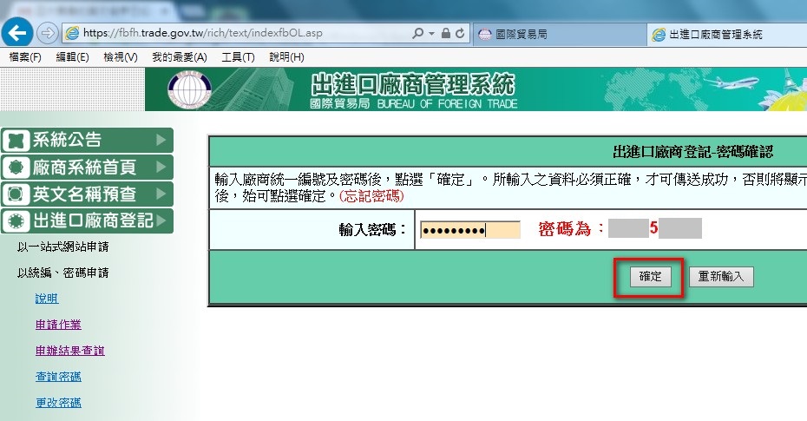Expand the 系統公告 arrow
This screenshot has width=807, height=421.
point(161,140)
